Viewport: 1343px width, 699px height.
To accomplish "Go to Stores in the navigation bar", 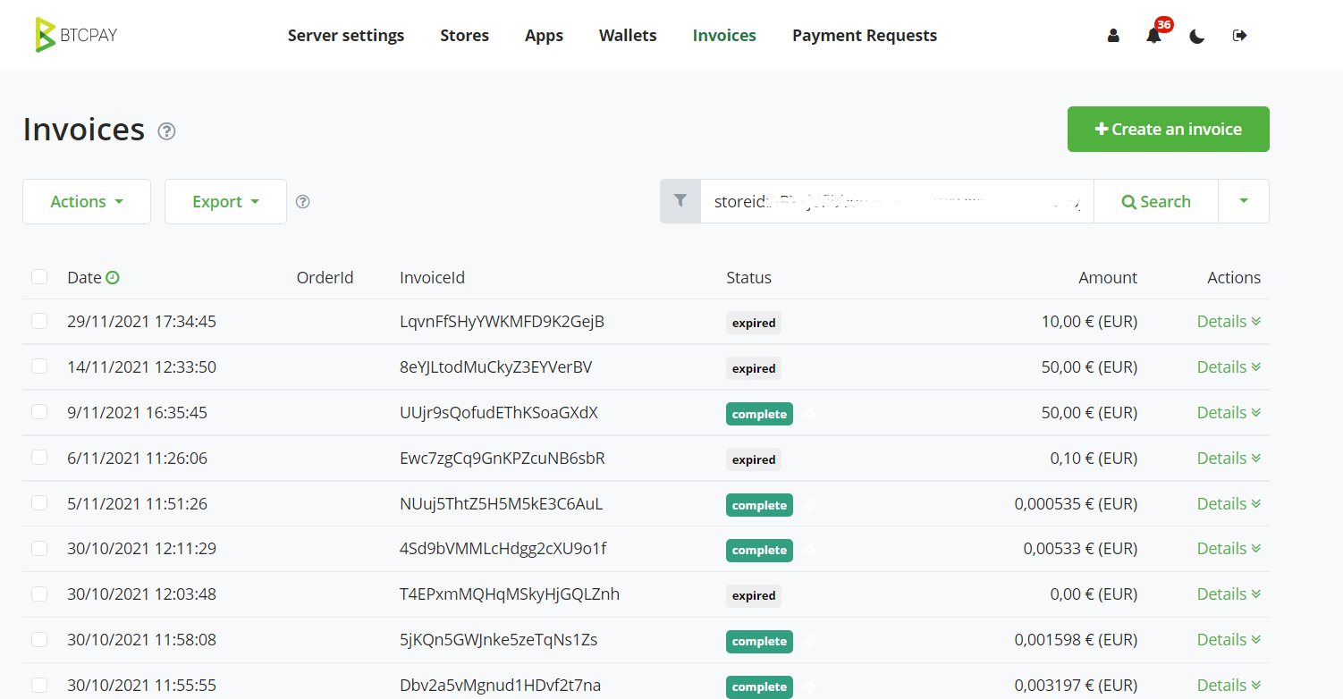I will (x=465, y=36).
